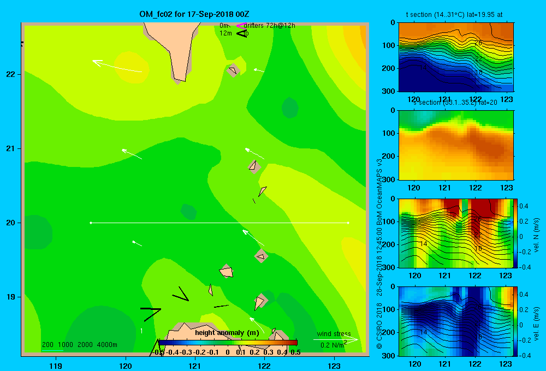546x371 pixels.
Task: Click longitude label 123 on main map
Action: tap(334, 366)
